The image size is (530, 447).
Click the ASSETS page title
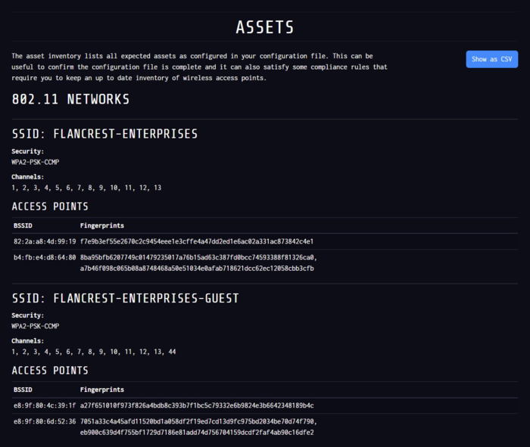[264, 28]
